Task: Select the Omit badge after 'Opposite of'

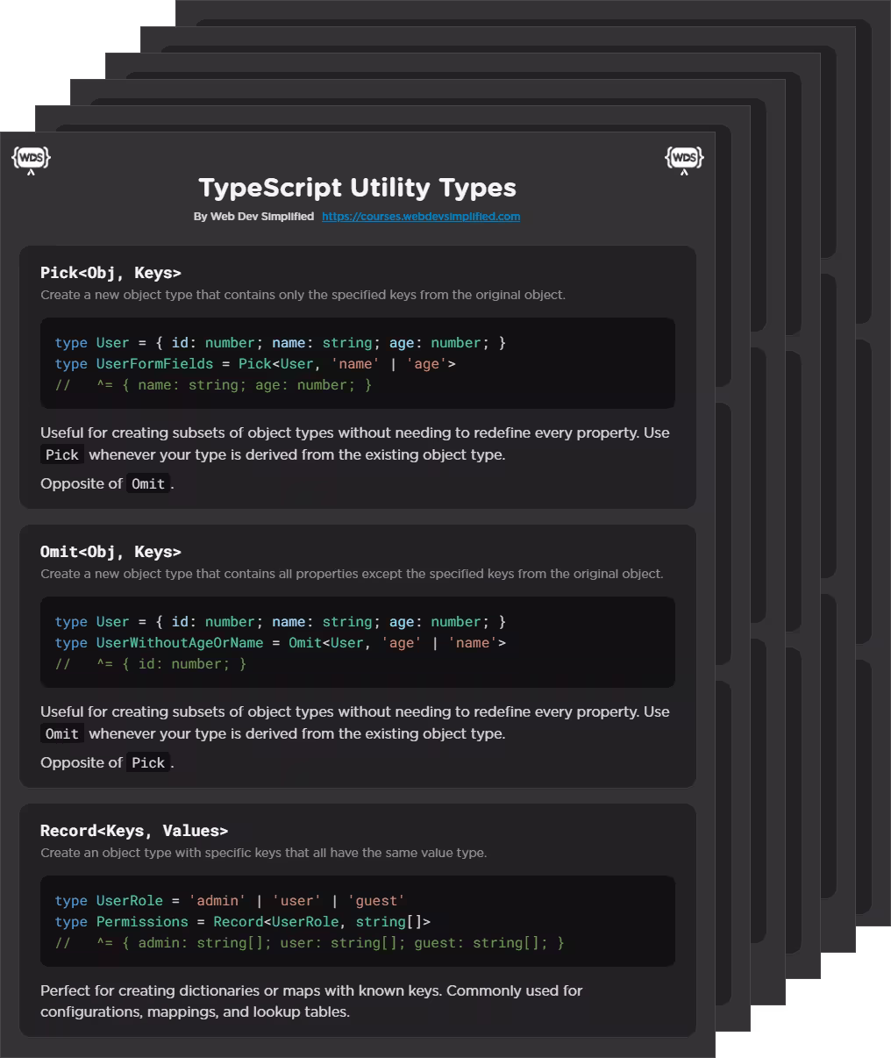Action: (x=147, y=483)
